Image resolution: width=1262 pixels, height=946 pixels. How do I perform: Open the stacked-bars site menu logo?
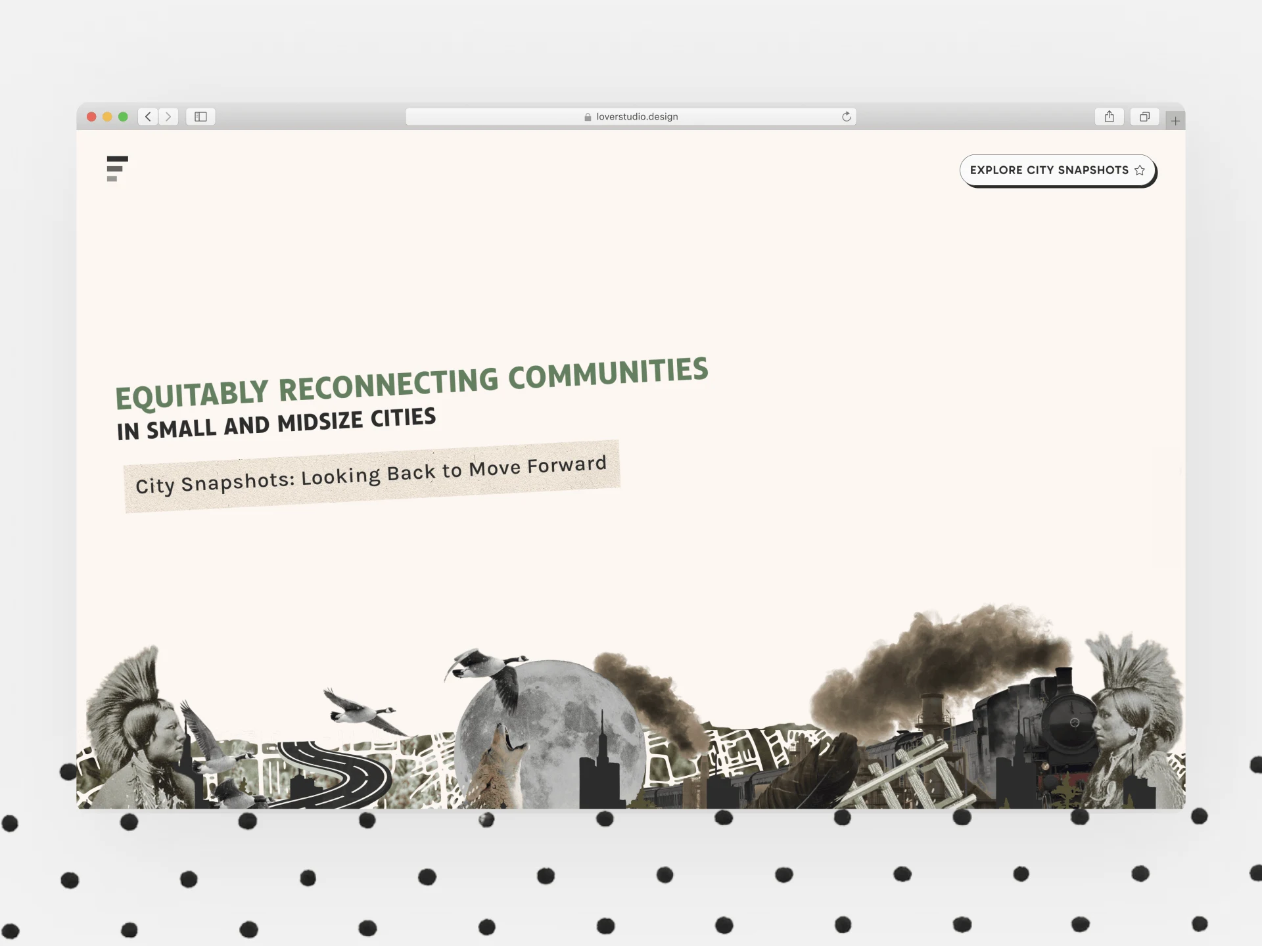116,169
